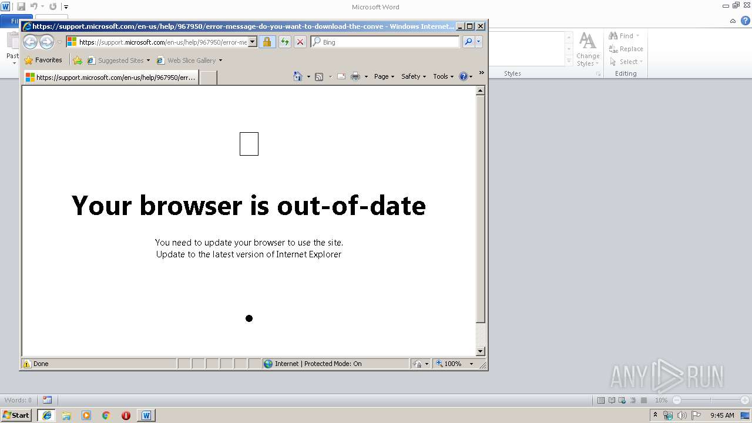Screen dimensions: 752x423
Task: Expand the zoom level dropdown arrow
Action: point(471,364)
